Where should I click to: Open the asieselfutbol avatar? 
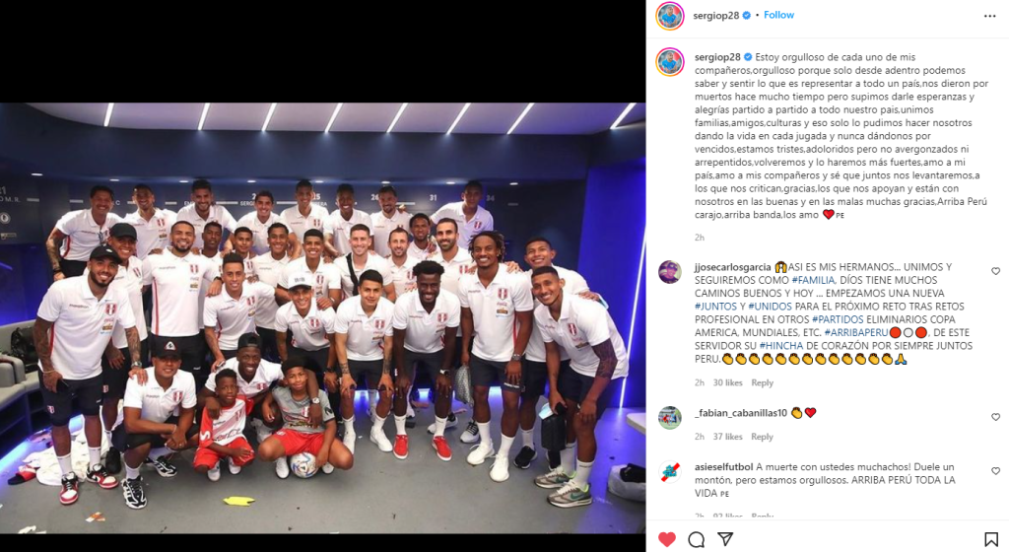point(670,472)
